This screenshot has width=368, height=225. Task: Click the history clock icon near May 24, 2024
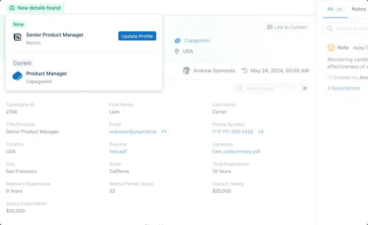245,71
